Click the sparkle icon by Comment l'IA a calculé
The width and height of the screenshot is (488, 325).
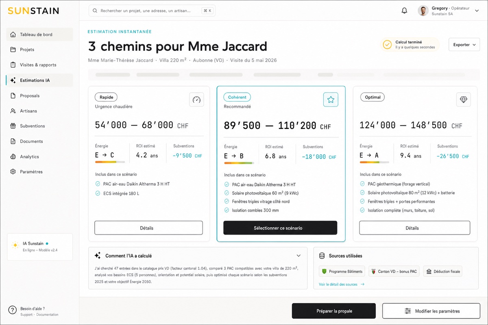[x=98, y=256]
